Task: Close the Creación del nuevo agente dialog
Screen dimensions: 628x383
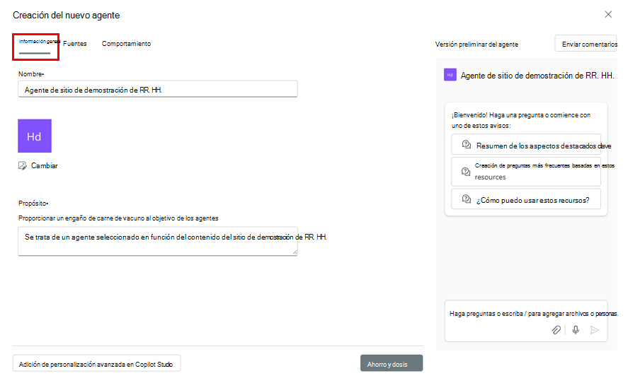Action: coord(608,14)
